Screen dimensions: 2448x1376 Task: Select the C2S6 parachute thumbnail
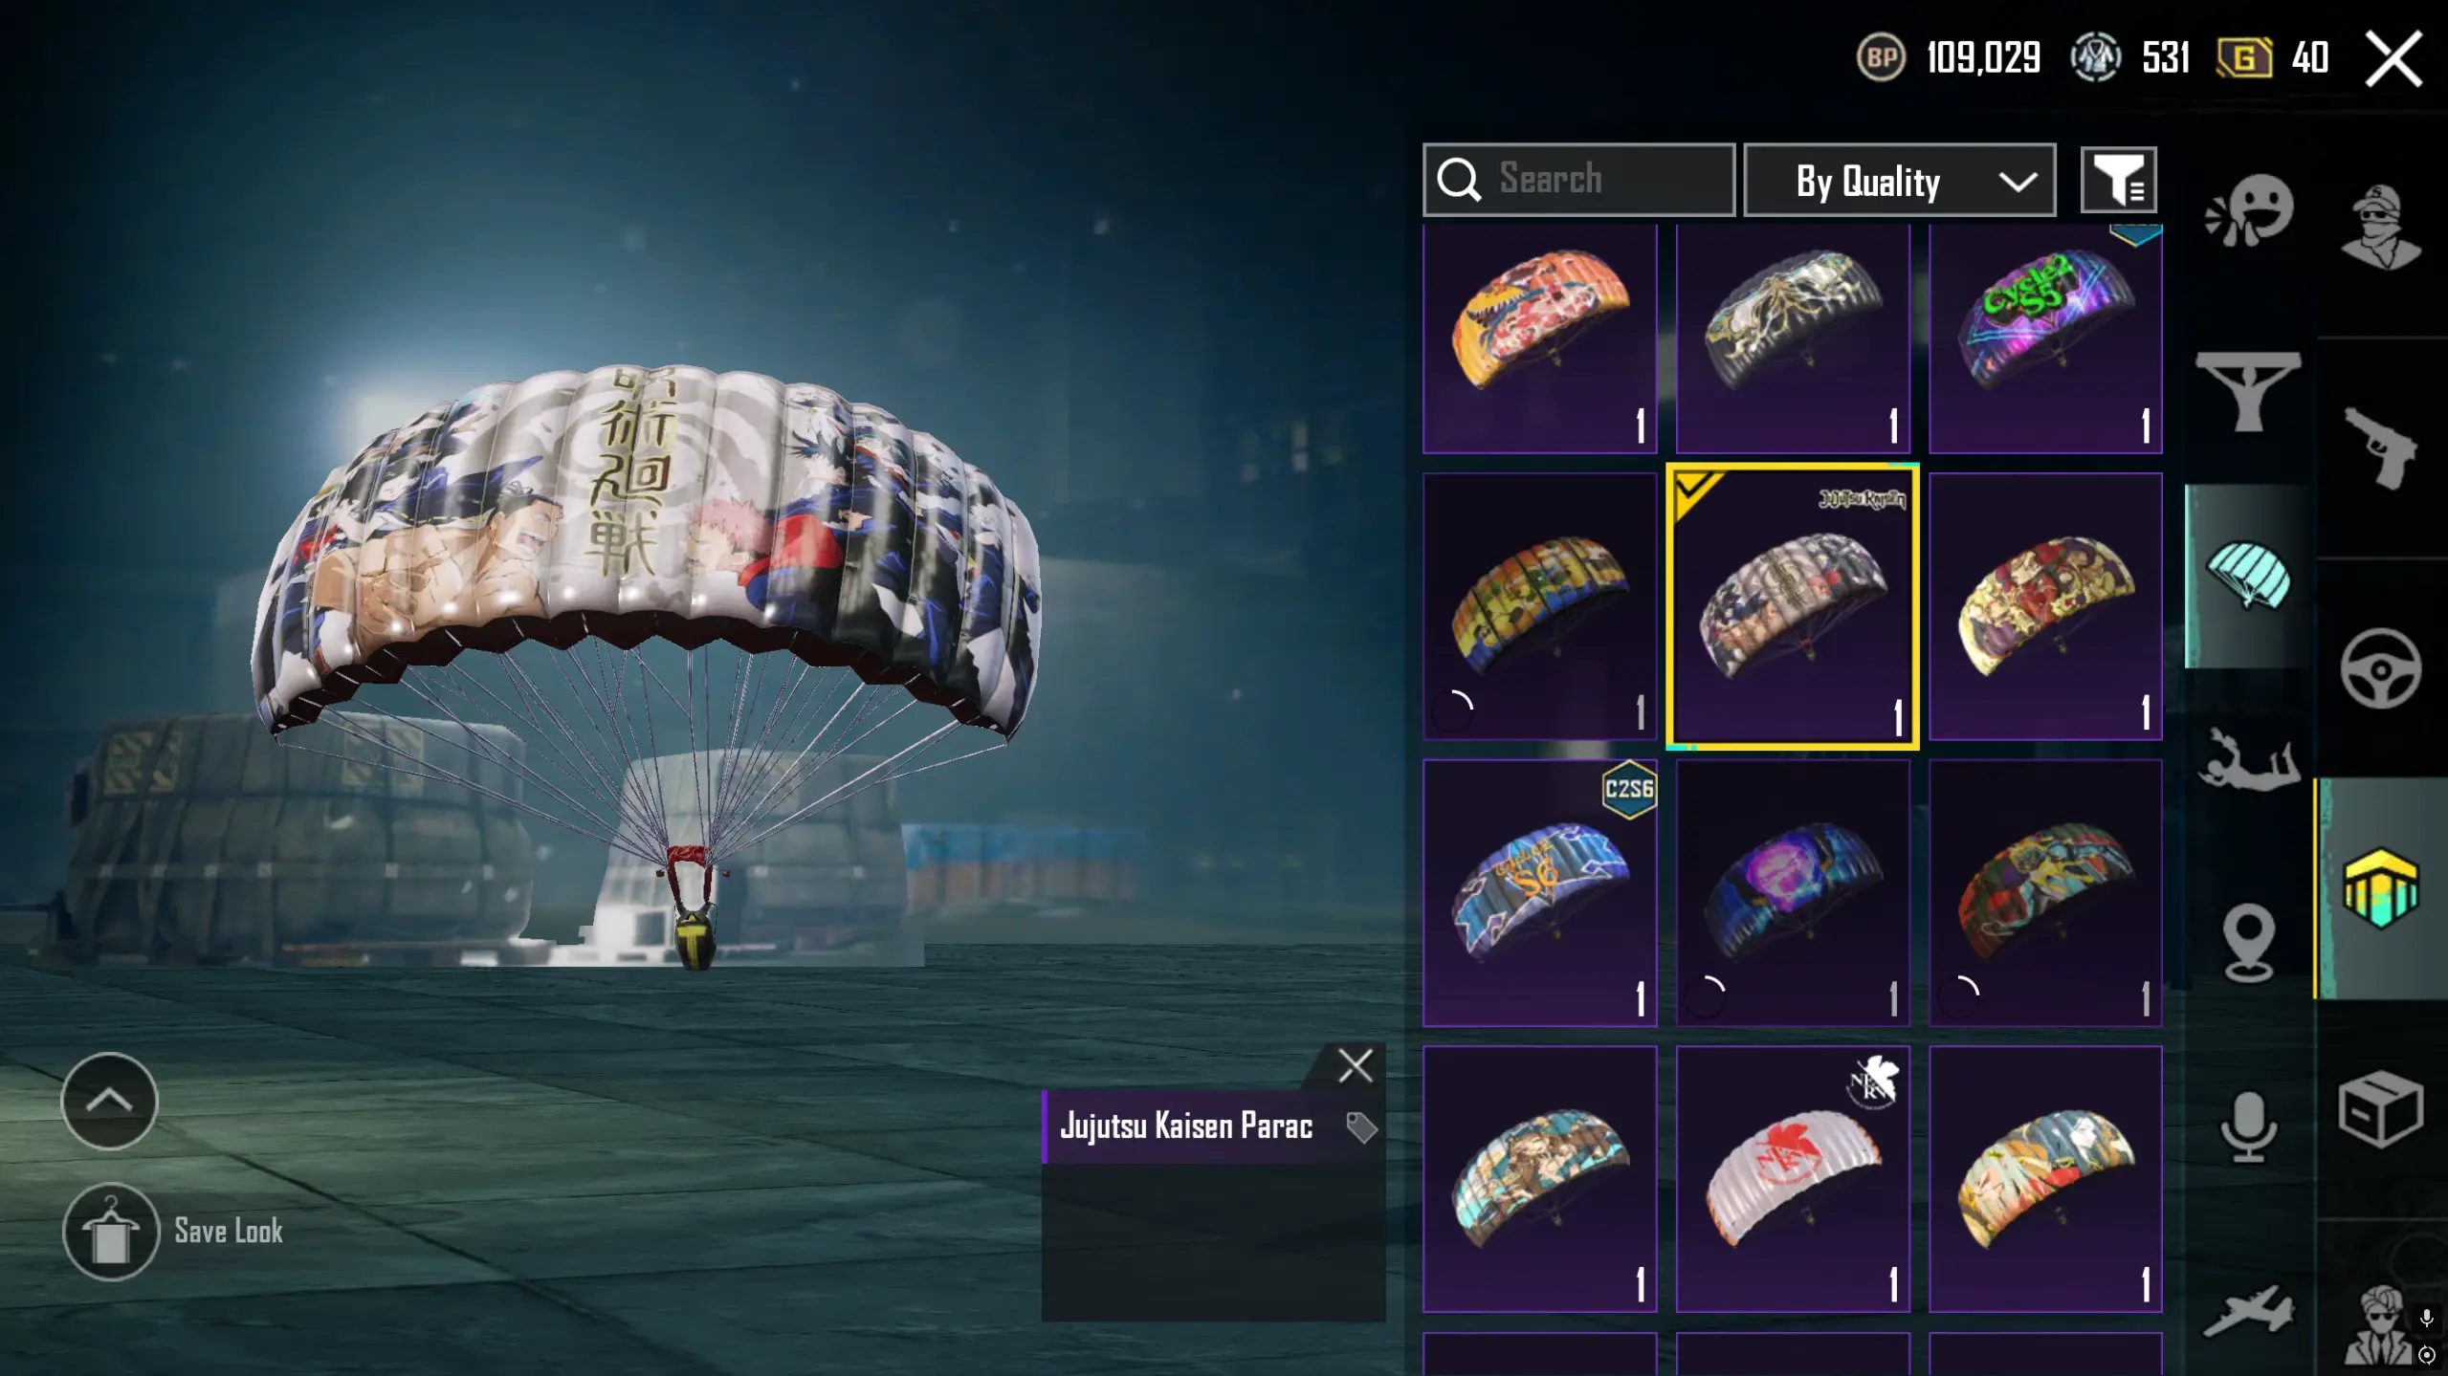tap(1539, 893)
